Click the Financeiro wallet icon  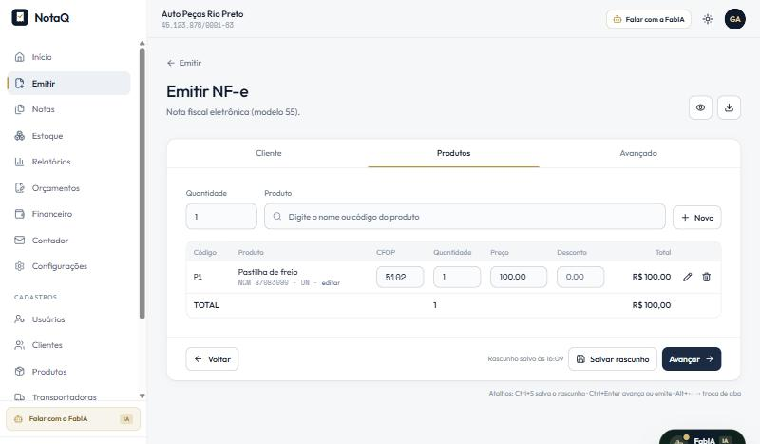pyautogui.click(x=19, y=214)
